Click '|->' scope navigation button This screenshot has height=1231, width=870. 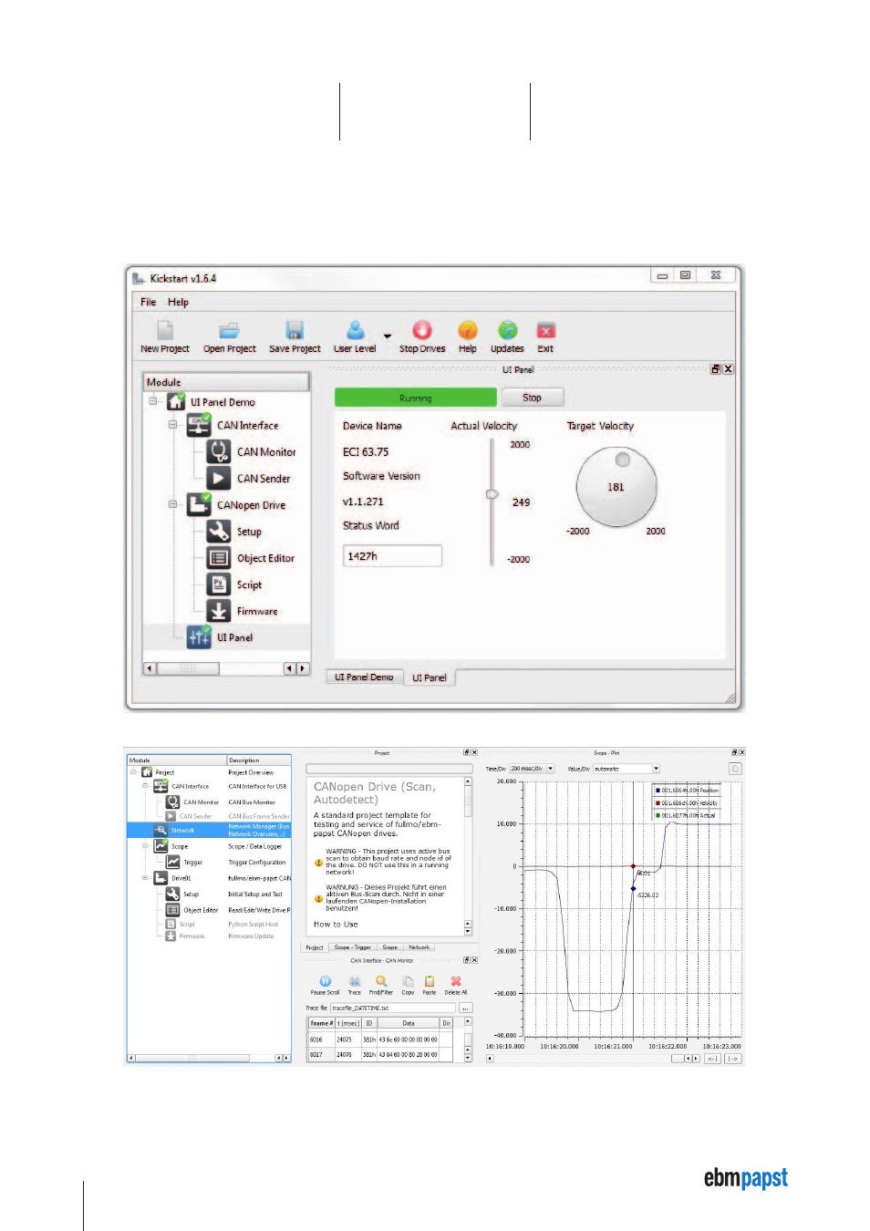[x=732, y=1059]
